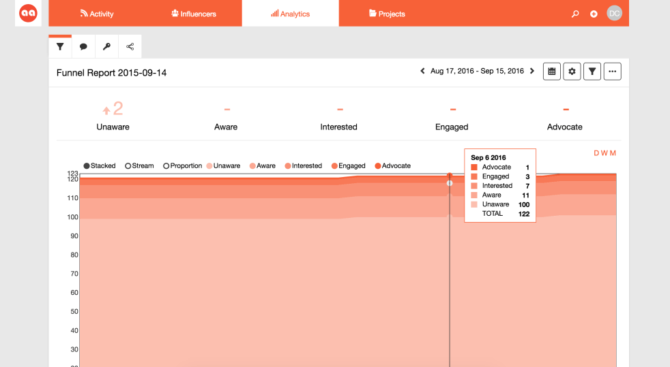This screenshot has width=670, height=367.
Task: Click the Funnel Report 2015-09-14 title
Action: [x=111, y=73]
